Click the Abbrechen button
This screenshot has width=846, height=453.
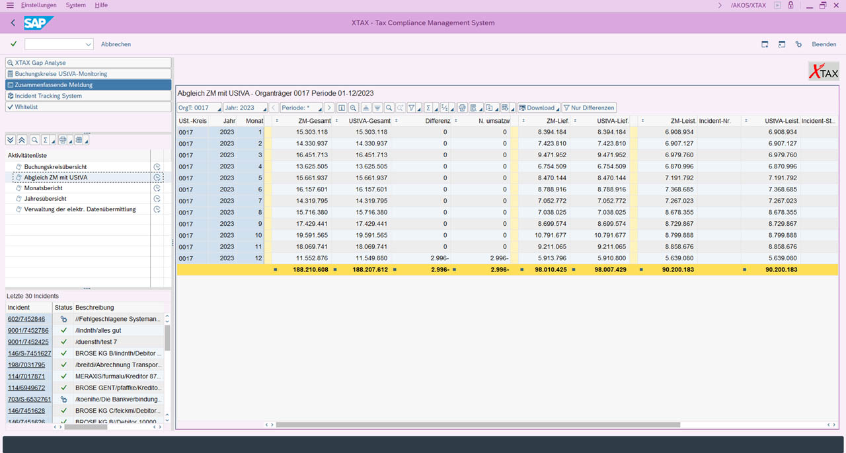pyautogui.click(x=116, y=44)
